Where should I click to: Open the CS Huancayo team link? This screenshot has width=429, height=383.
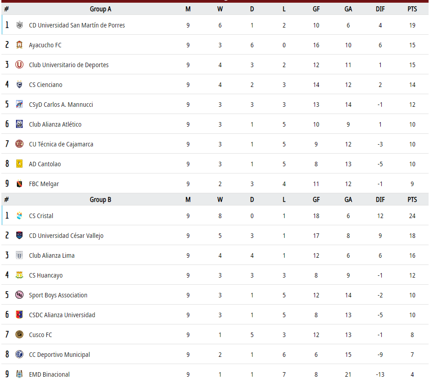(x=46, y=275)
